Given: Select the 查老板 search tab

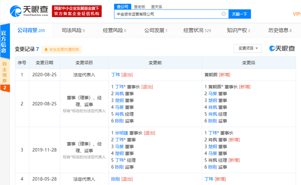Looking at the screenshot, I should [x=140, y=7].
